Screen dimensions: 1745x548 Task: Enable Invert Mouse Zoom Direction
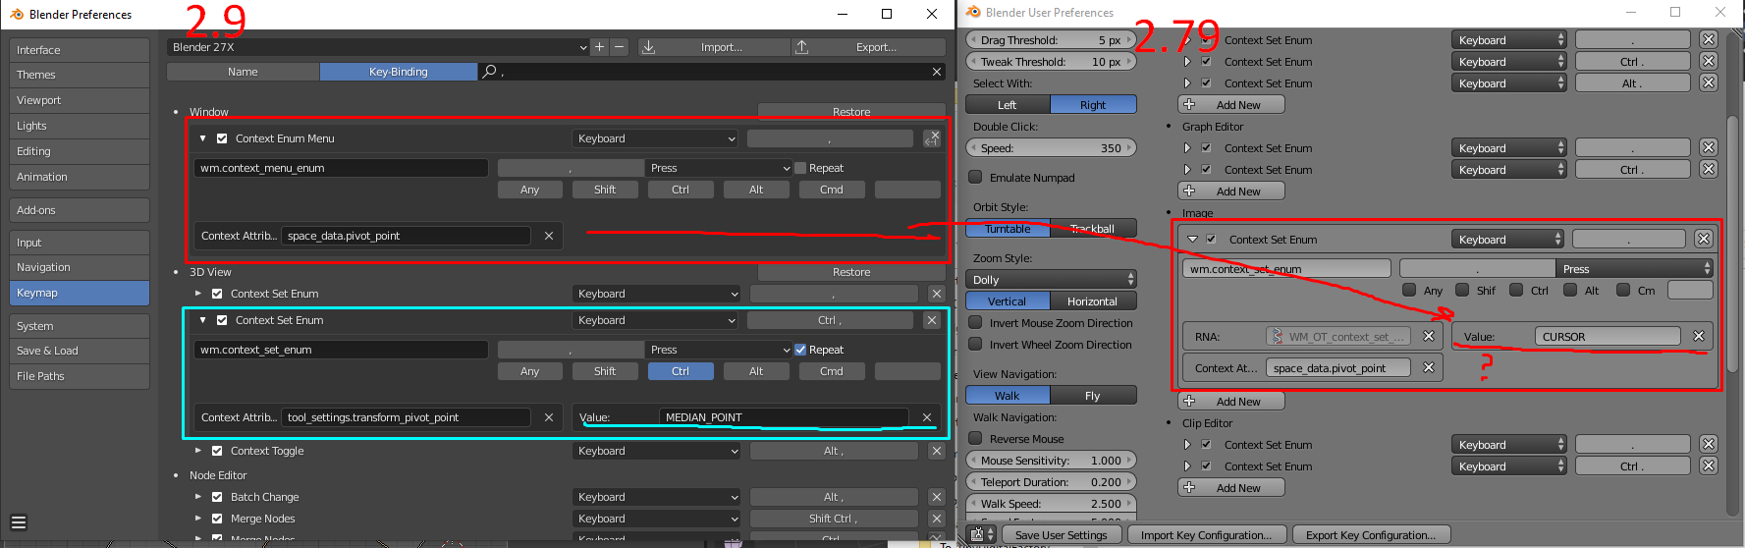975,323
